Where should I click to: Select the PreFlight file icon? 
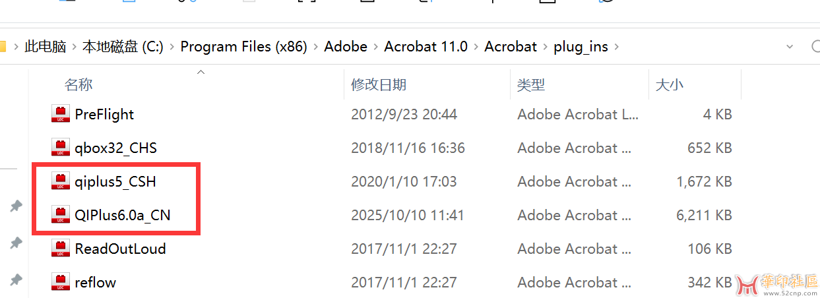click(x=60, y=114)
